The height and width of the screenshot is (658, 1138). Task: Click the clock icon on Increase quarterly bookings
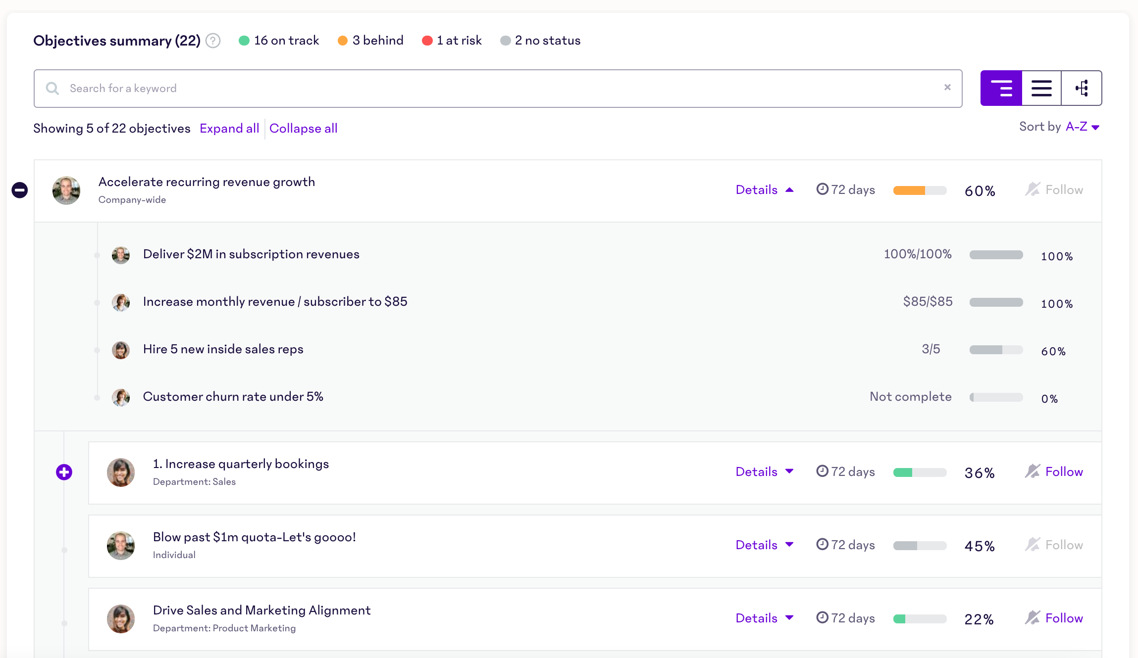[x=822, y=471]
